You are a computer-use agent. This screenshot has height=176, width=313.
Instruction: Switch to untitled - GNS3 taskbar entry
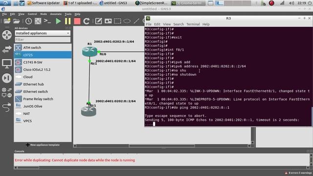coord(113,3)
